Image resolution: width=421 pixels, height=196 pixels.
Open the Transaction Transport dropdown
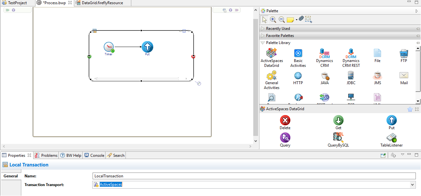(412, 185)
